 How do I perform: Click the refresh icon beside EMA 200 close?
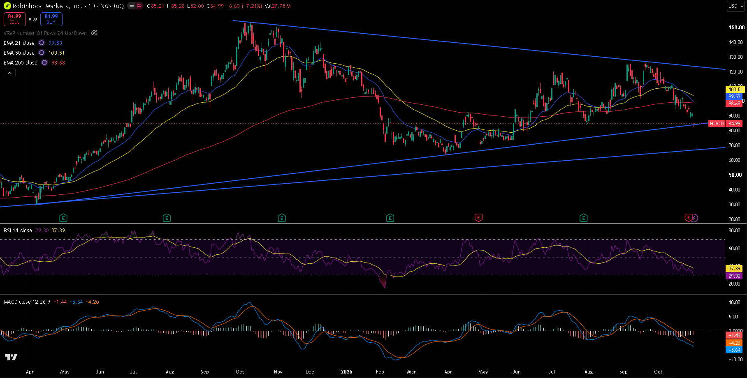44,62
